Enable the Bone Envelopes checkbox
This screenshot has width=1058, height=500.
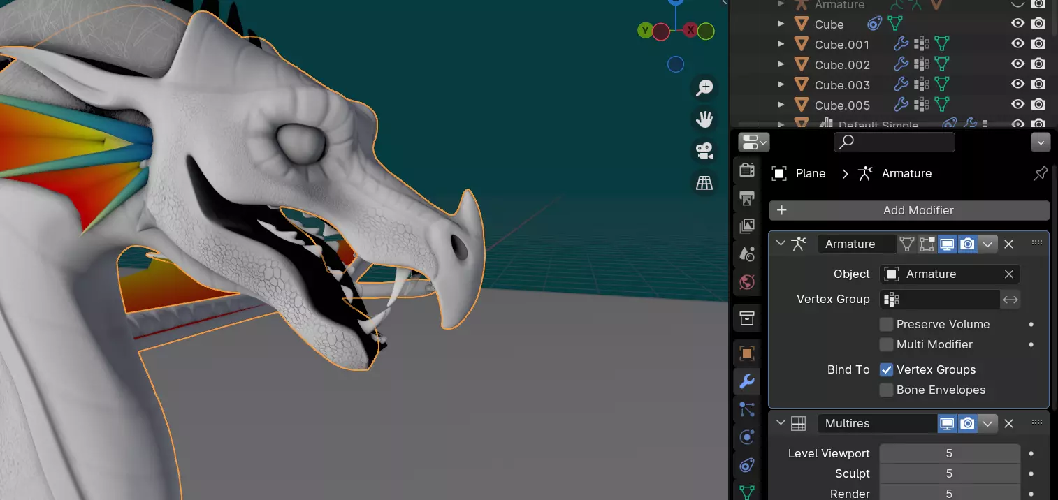(886, 390)
